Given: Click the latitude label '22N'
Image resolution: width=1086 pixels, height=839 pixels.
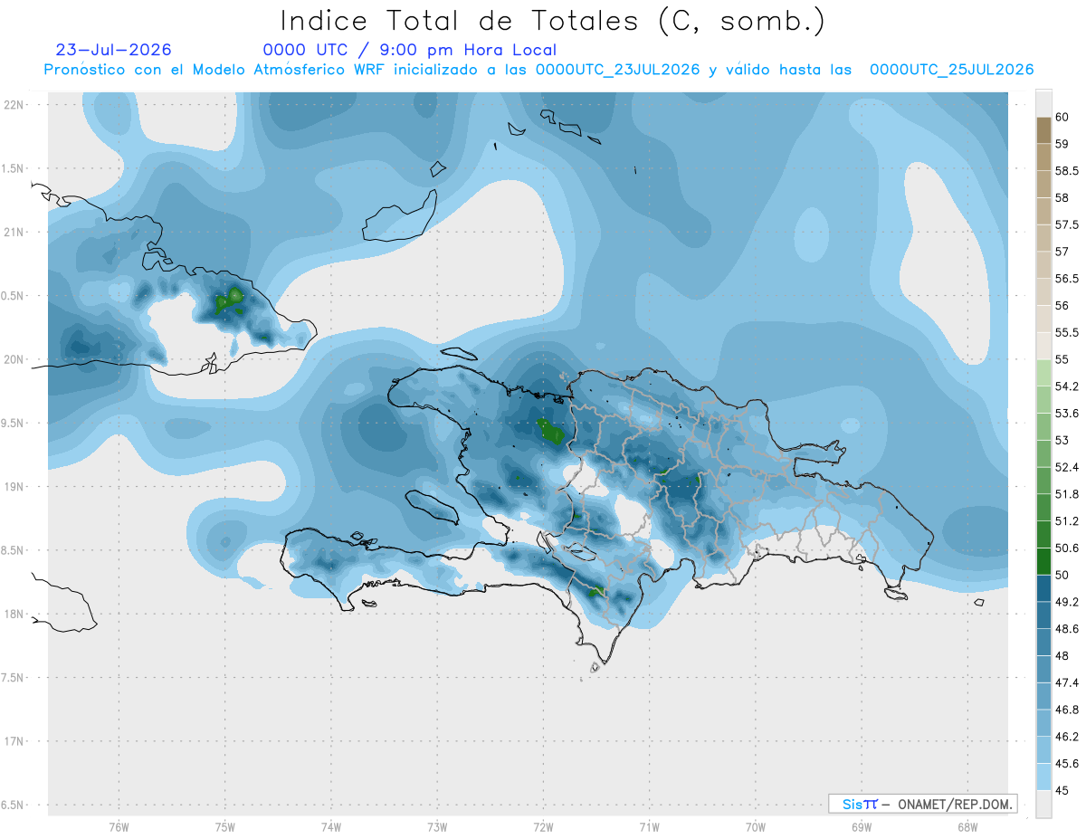Looking at the screenshot, I should point(14,104).
